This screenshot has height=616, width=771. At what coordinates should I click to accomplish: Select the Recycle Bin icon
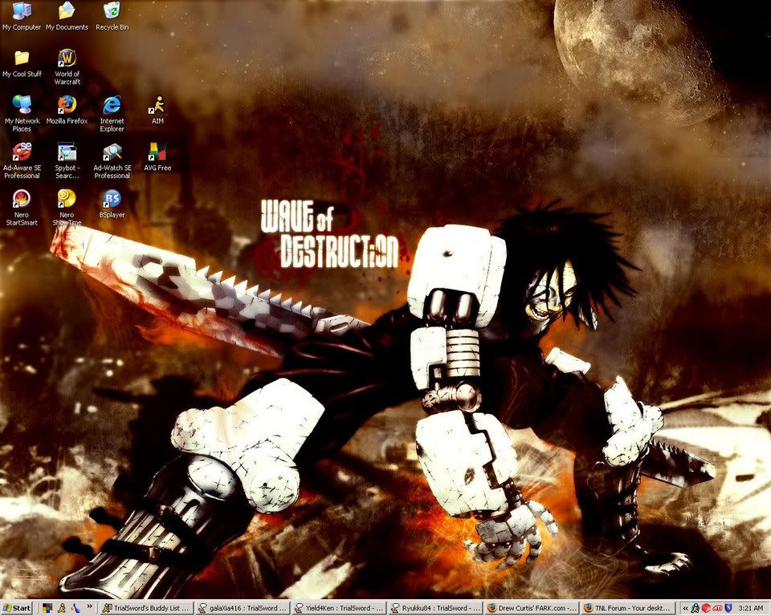[x=112, y=16]
